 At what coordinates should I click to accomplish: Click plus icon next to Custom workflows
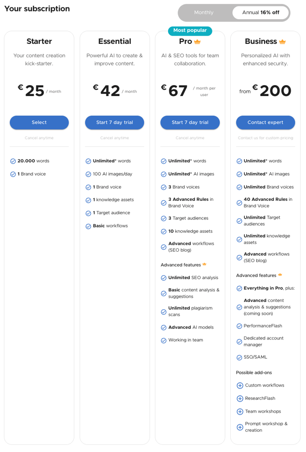tap(240, 386)
